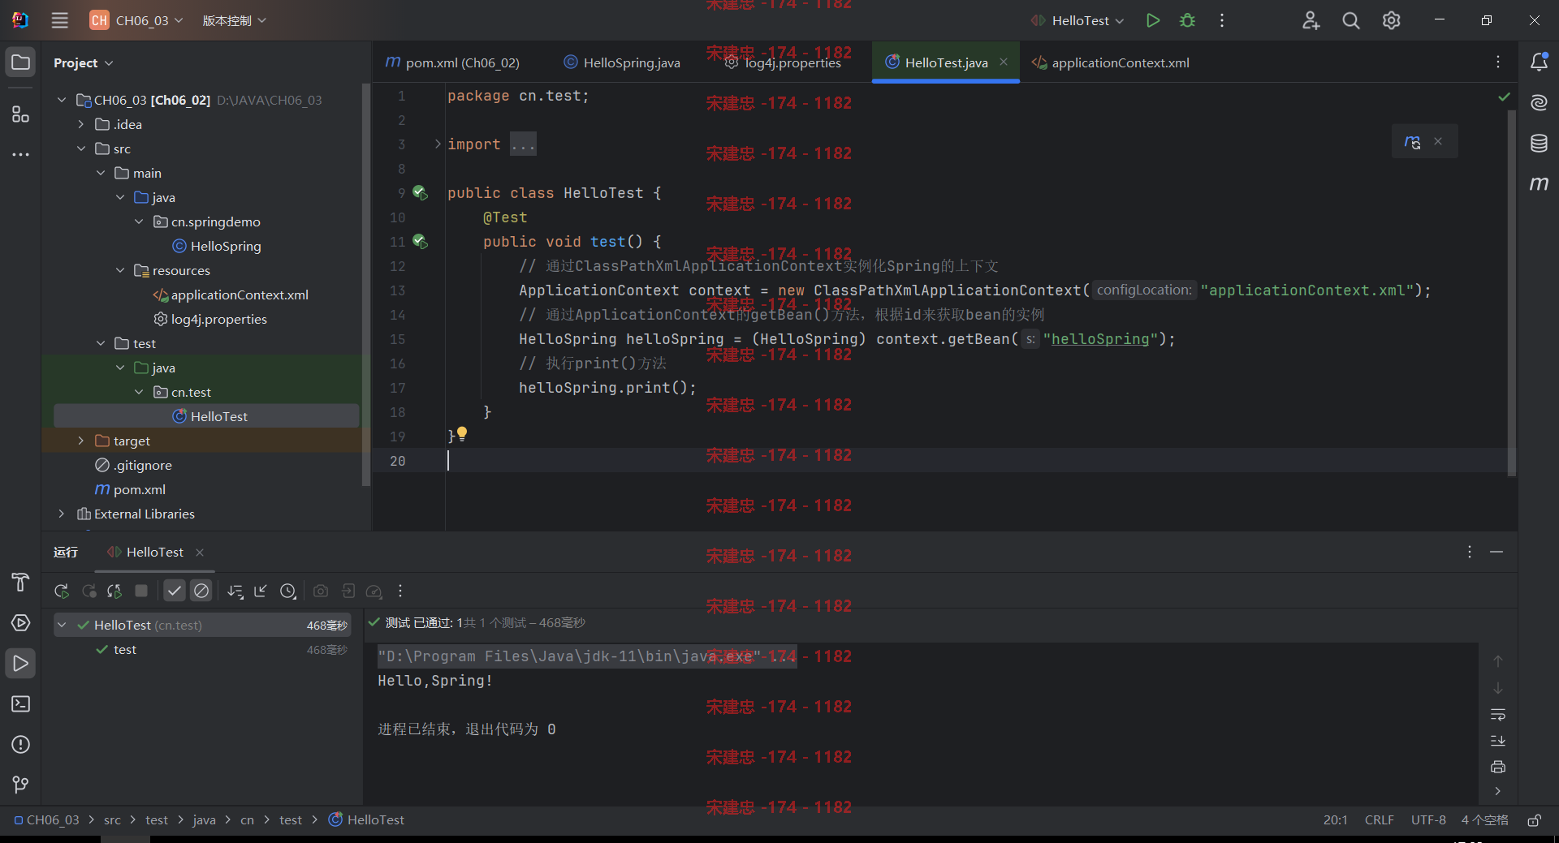The image size is (1559, 843).
Task: Switch to the HelloSpring.java editor tab
Action: [x=622, y=62]
